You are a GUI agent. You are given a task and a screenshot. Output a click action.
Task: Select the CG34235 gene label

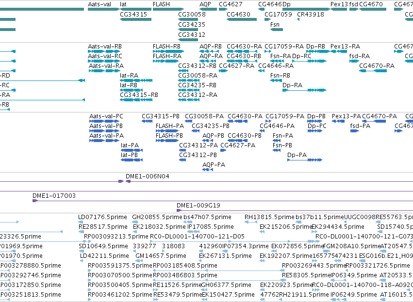[192, 24]
